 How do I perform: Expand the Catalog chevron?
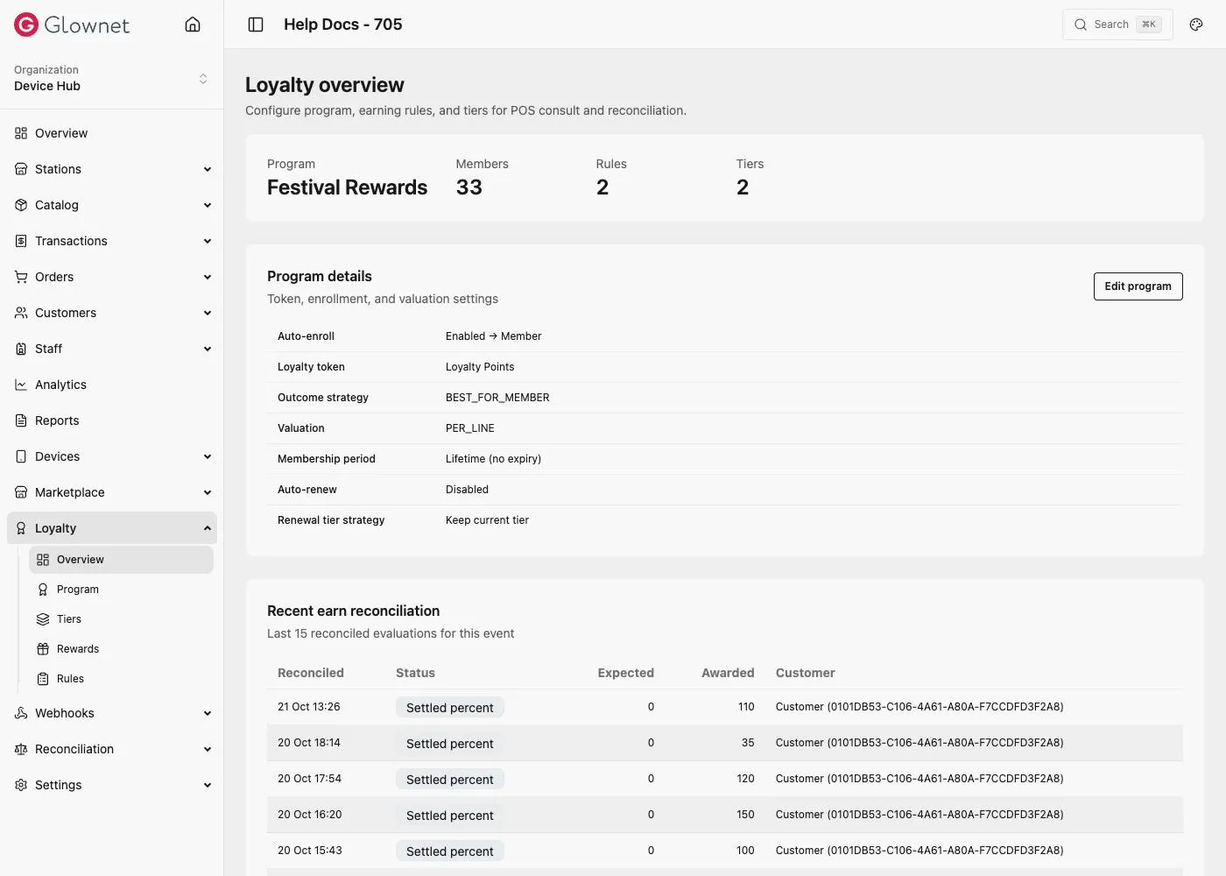point(208,205)
